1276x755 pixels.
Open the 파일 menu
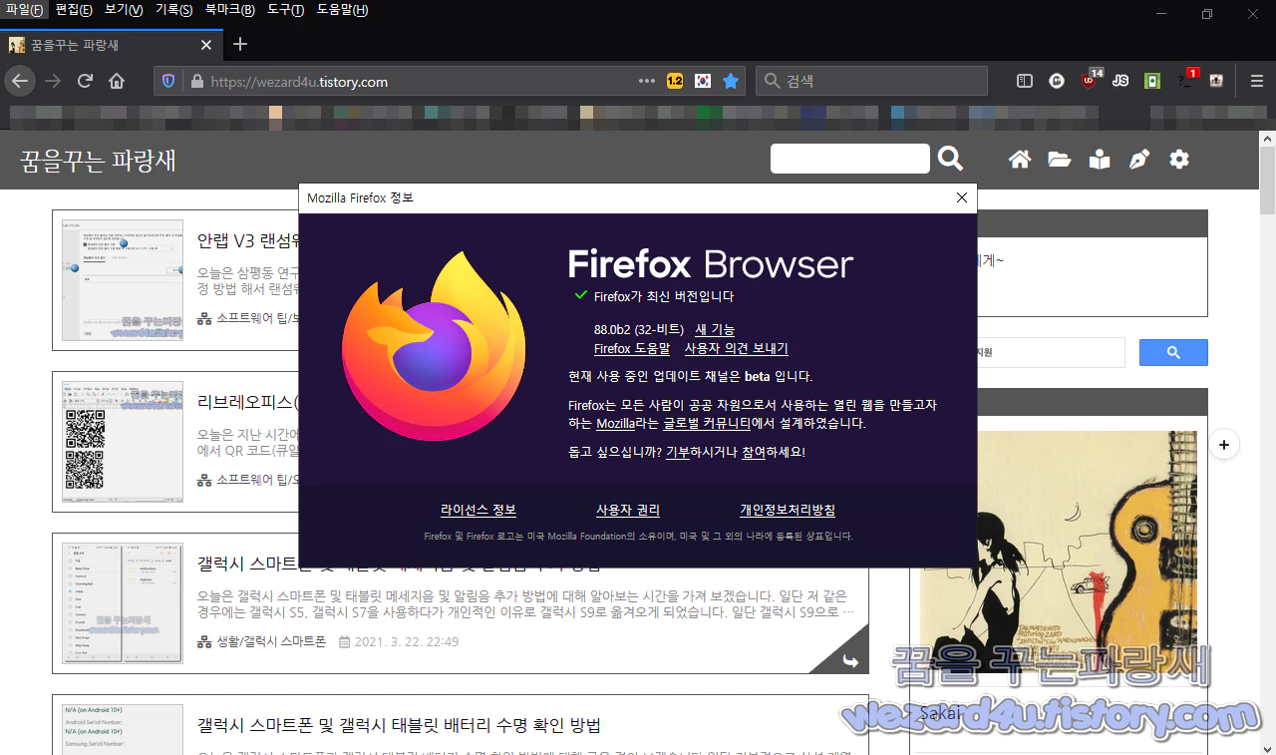24,10
